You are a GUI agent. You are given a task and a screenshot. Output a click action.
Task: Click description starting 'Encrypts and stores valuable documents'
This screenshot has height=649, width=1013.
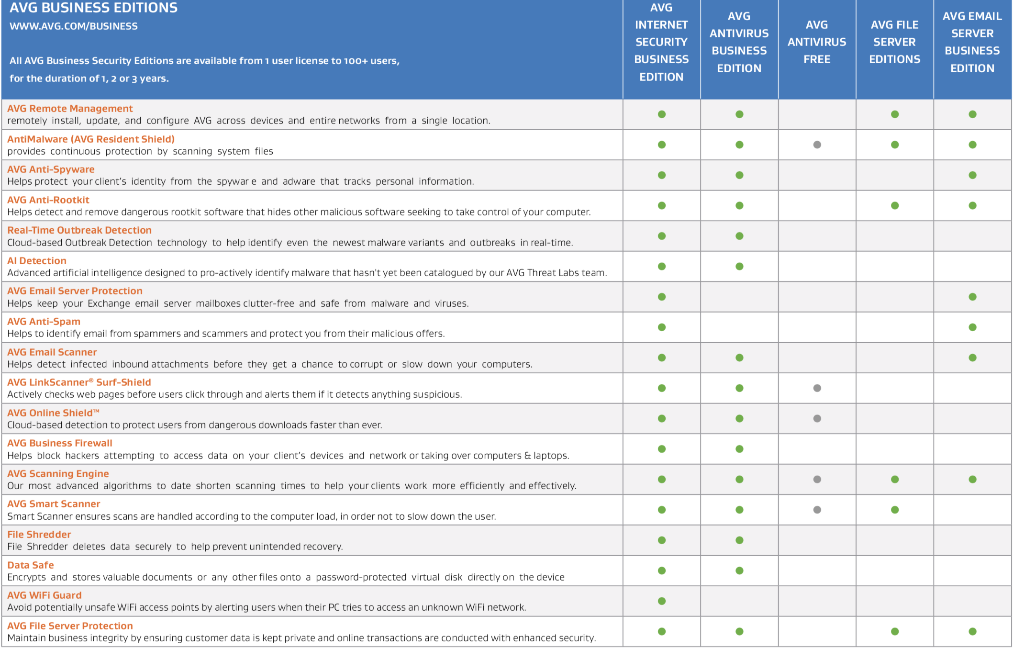coord(286,577)
